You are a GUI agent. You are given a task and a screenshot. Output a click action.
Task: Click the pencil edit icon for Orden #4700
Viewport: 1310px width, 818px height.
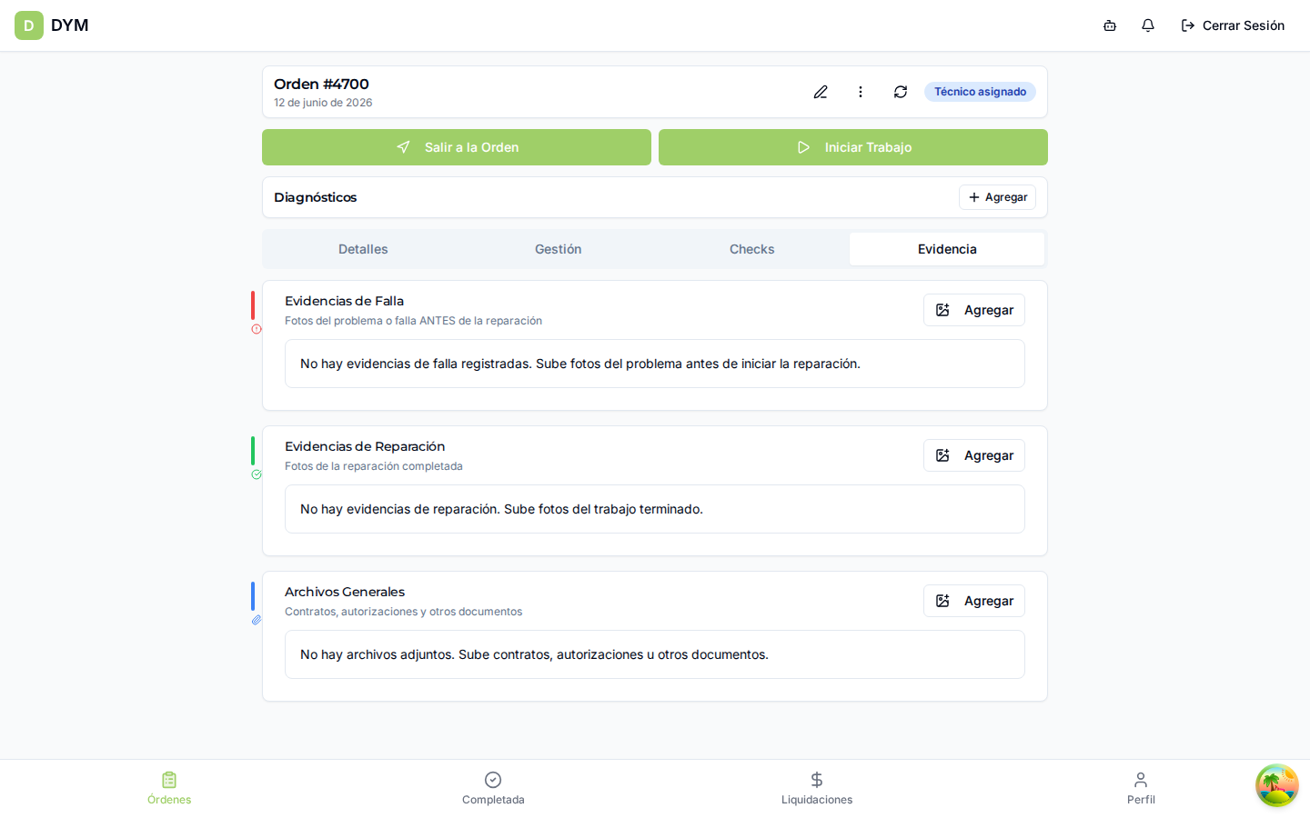tap(821, 92)
